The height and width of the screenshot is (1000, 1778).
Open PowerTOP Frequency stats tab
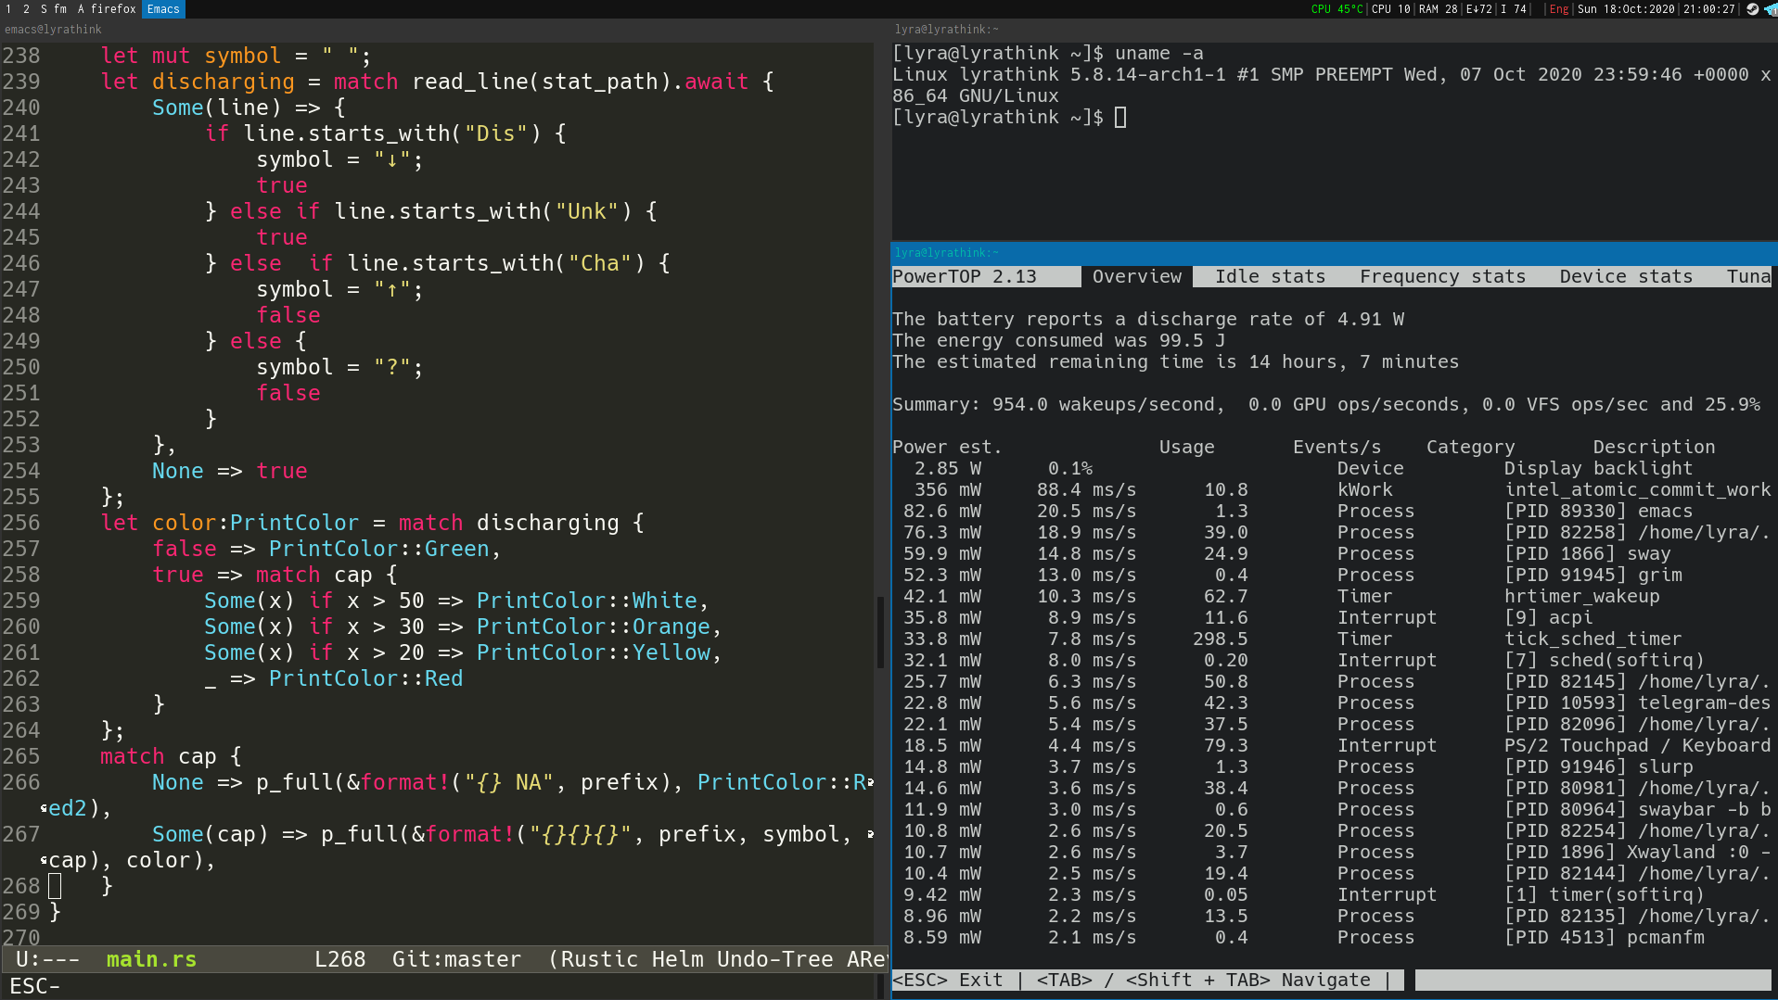[x=1442, y=276]
